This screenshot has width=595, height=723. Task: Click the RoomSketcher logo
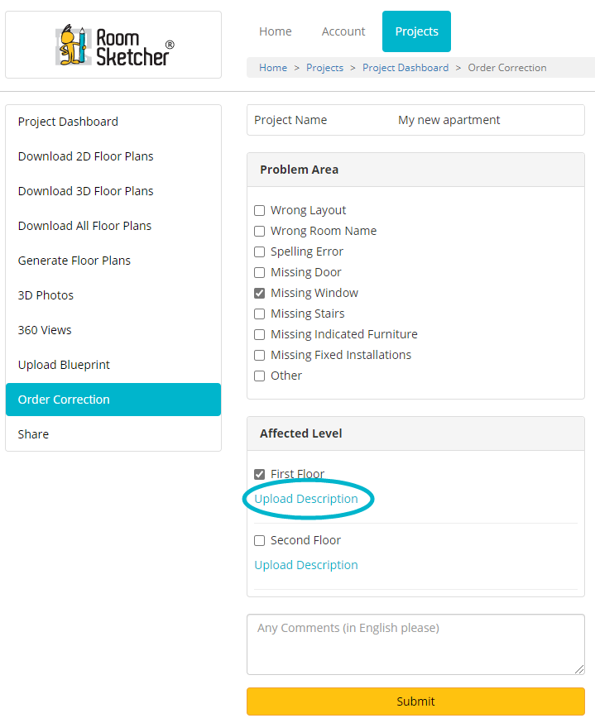pyautogui.click(x=115, y=45)
